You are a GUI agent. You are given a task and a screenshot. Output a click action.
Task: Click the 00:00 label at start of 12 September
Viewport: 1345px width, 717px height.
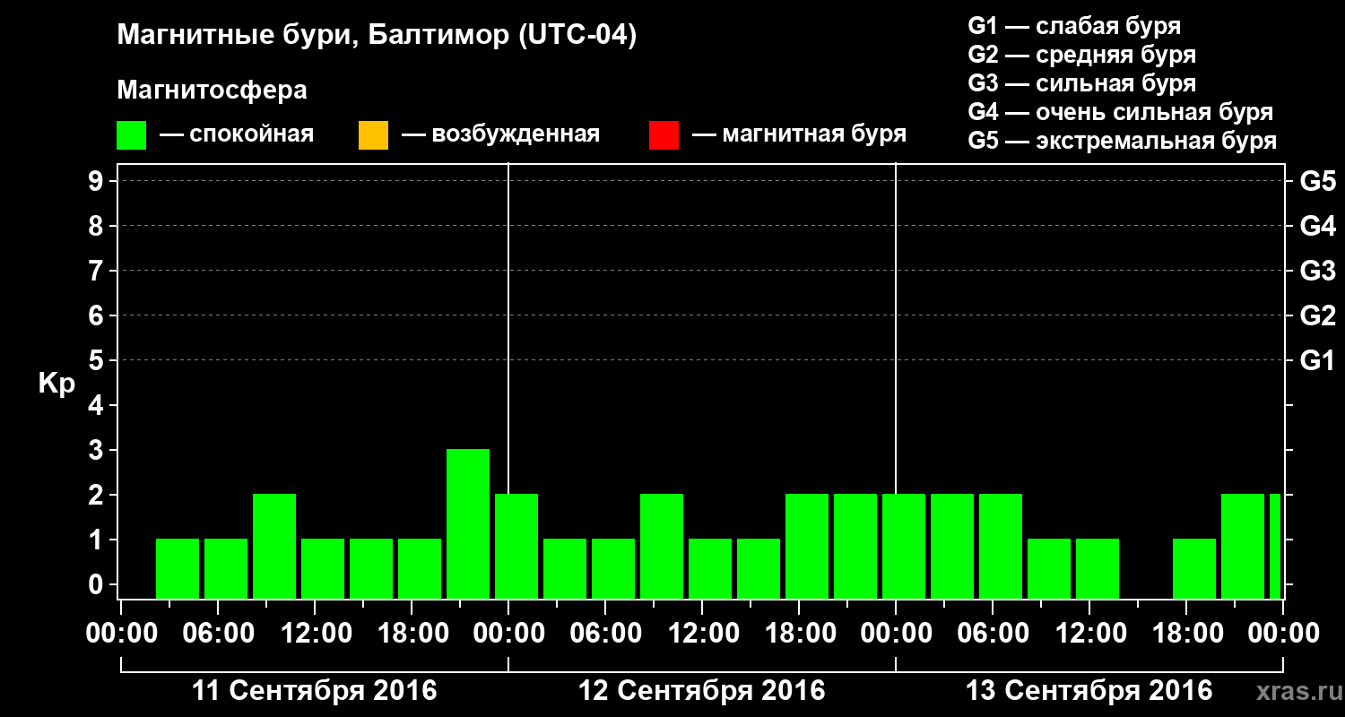coord(508,633)
